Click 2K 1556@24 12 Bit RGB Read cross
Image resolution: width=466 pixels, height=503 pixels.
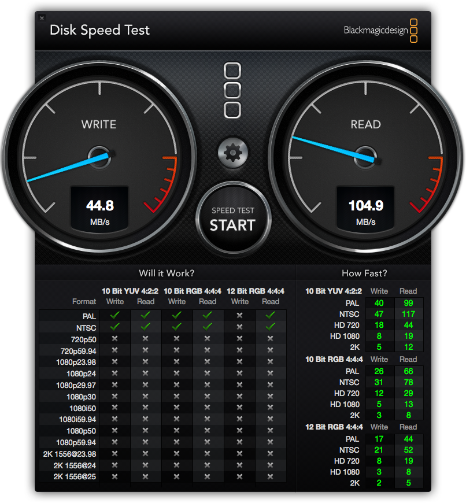pyautogui.click(x=271, y=465)
